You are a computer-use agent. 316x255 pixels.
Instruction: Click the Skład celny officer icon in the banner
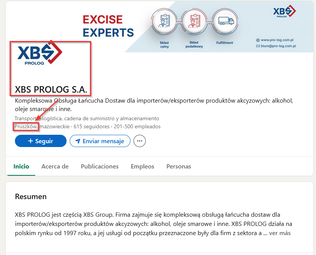pyautogui.click(x=165, y=21)
